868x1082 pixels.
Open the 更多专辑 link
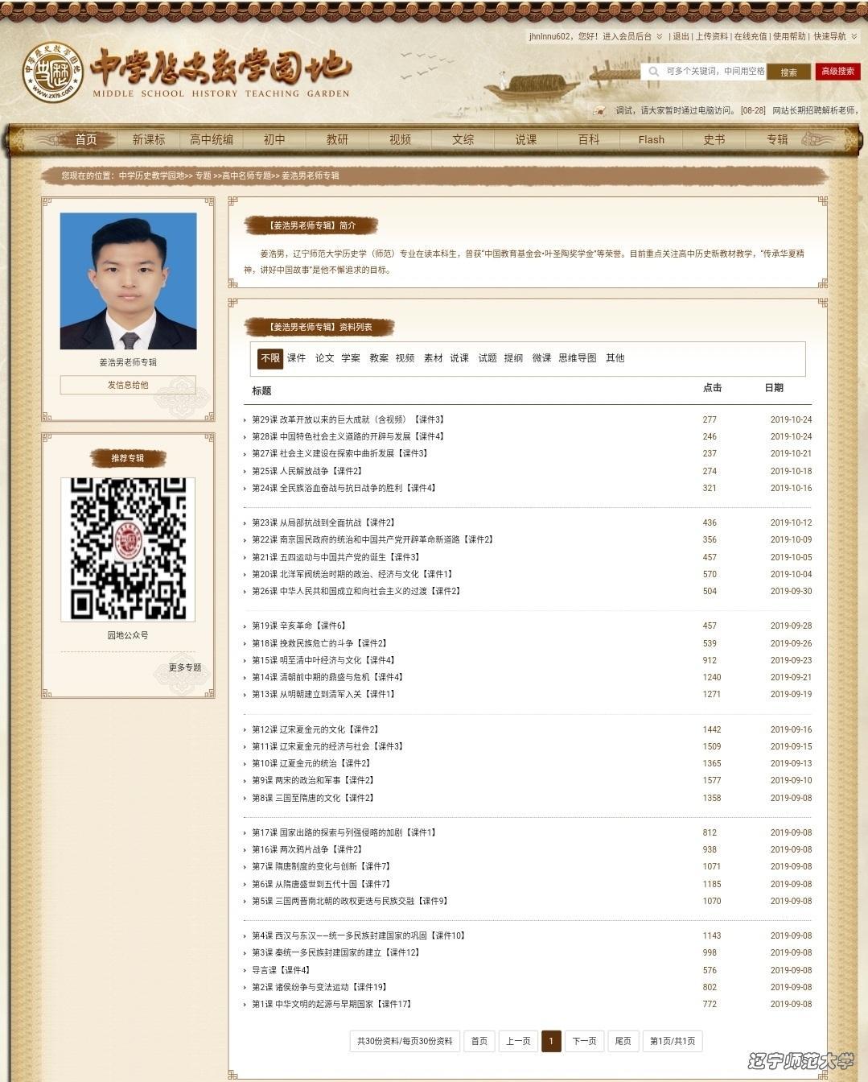185,667
